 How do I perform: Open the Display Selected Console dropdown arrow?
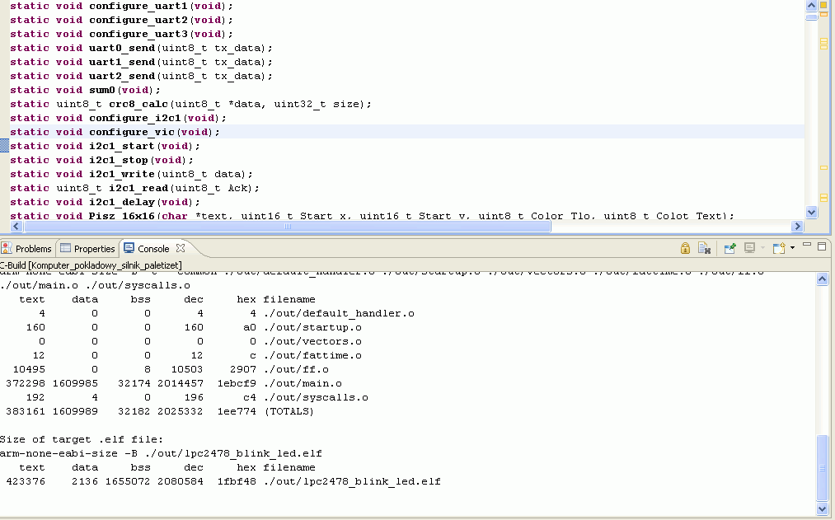[762, 248]
